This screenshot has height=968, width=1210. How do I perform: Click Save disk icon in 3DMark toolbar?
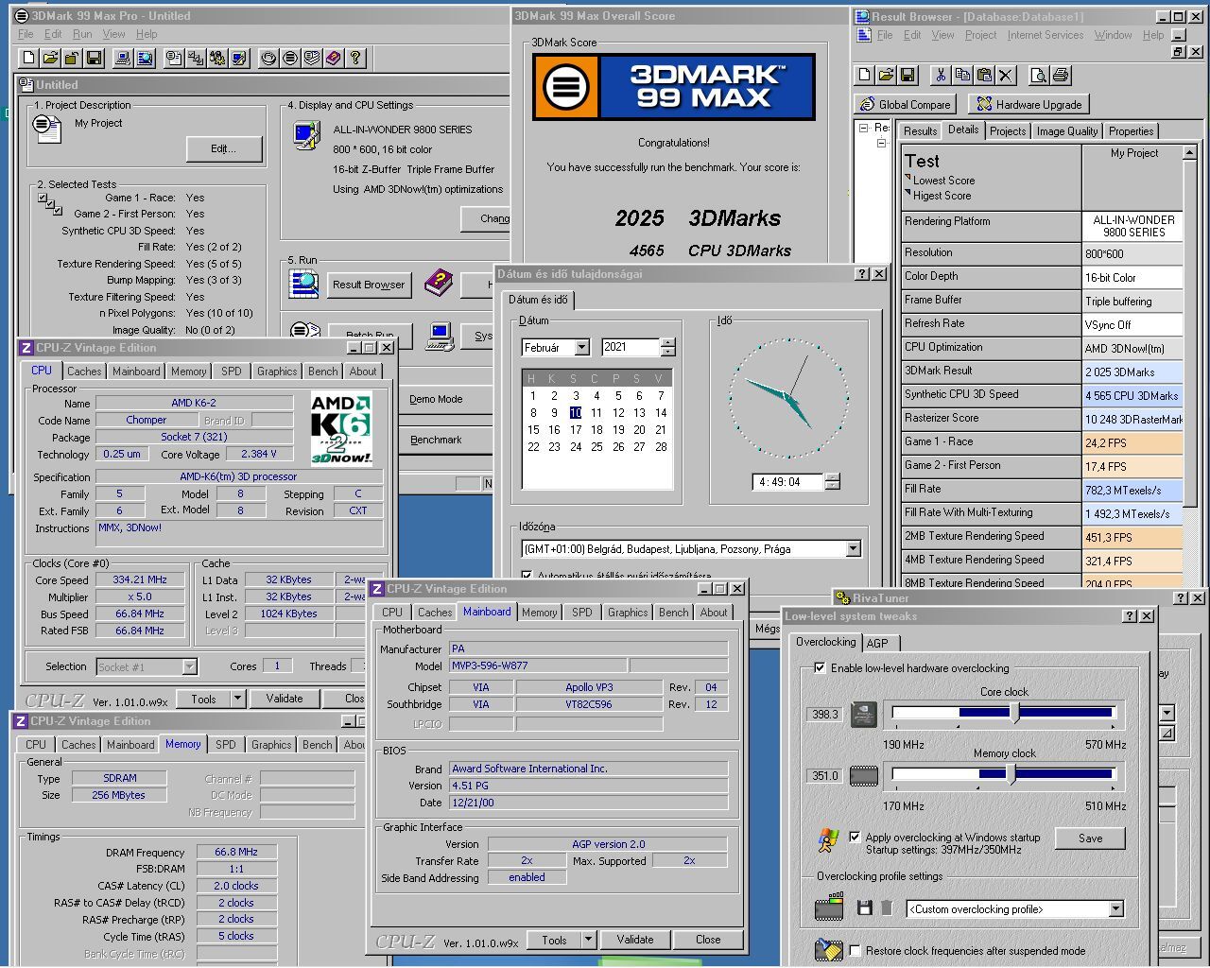94,59
